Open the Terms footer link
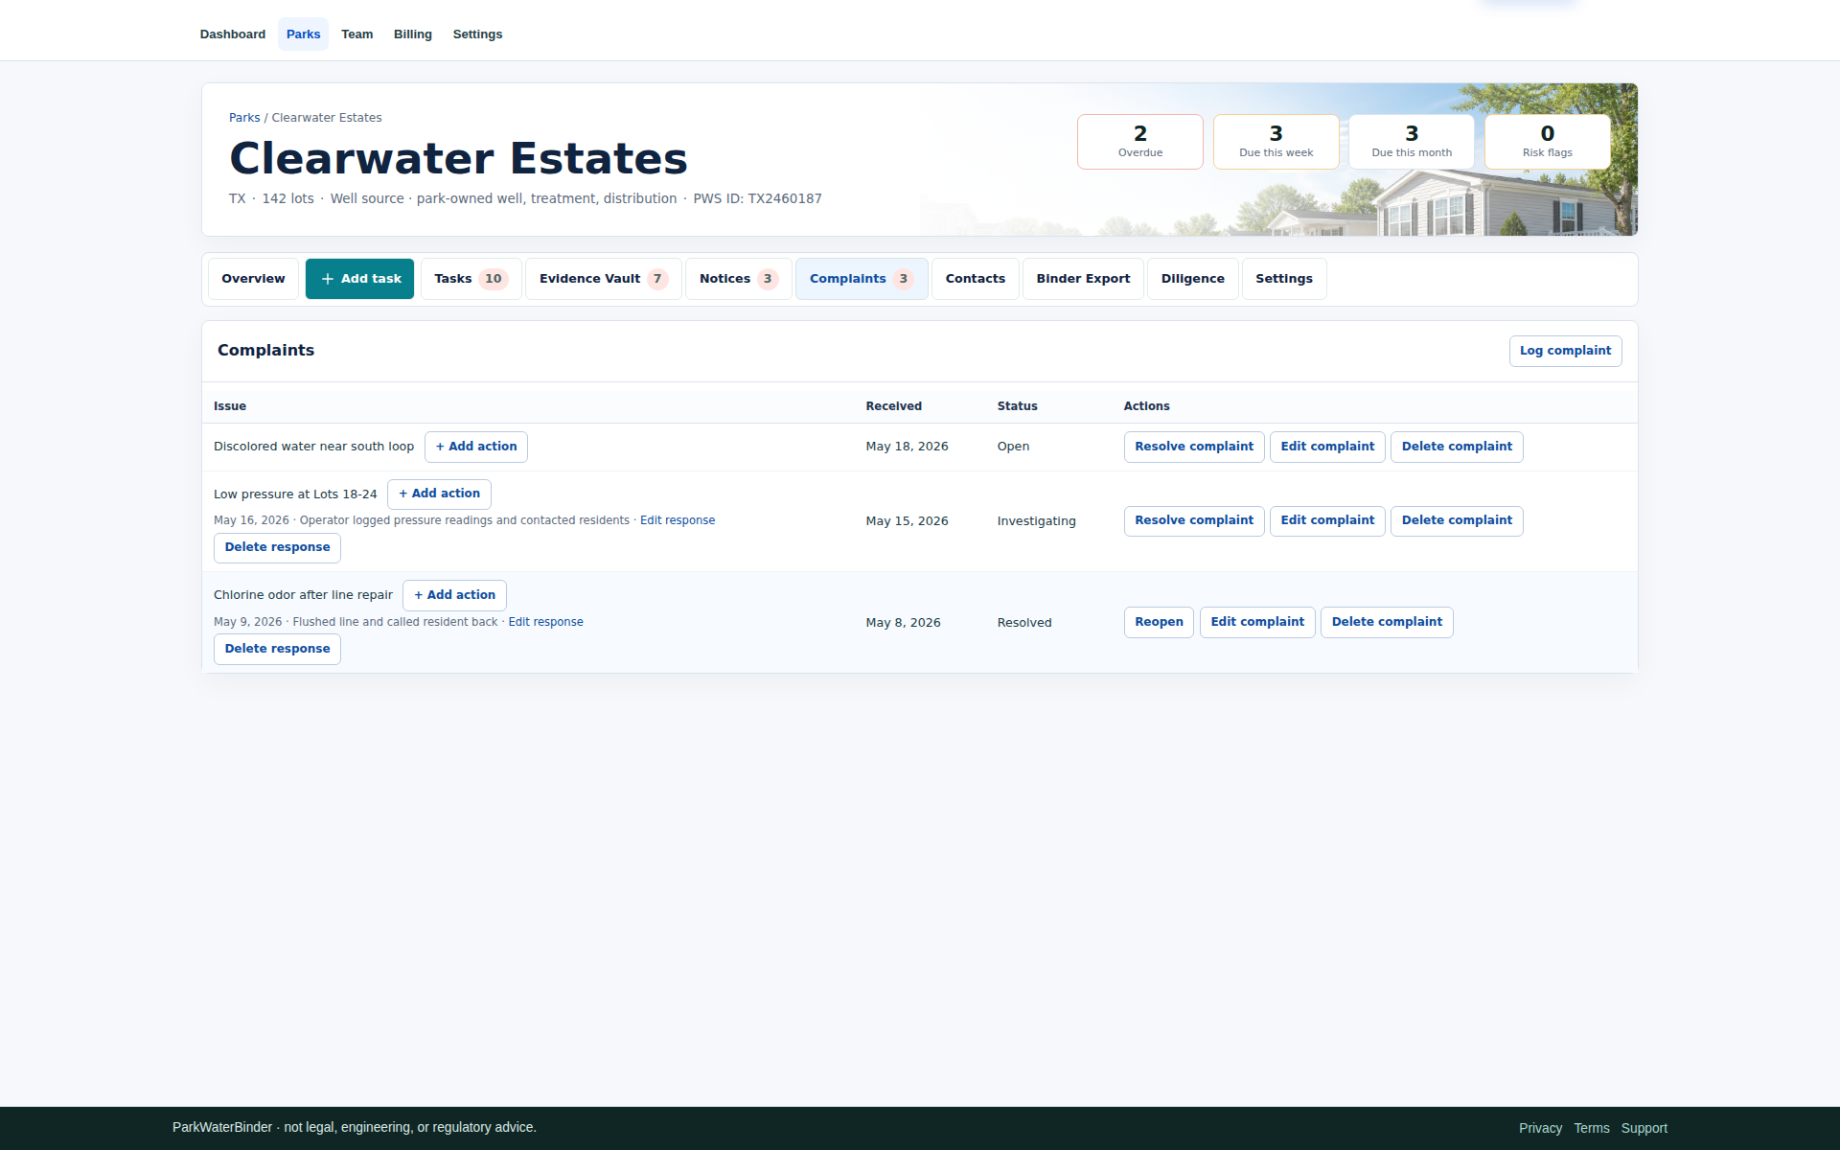 (x=1591, y=1128)
